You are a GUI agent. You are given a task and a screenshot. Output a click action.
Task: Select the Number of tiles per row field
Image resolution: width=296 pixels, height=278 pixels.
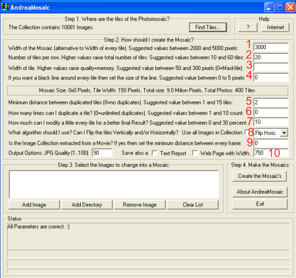pyautogui.click(x=271, y=58)
